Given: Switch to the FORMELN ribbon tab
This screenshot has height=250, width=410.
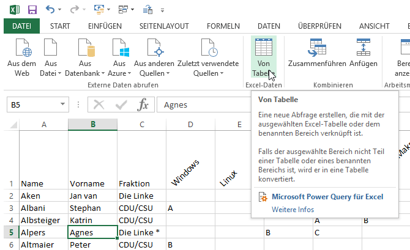Looking at the screenshot, I should point(223,26).
